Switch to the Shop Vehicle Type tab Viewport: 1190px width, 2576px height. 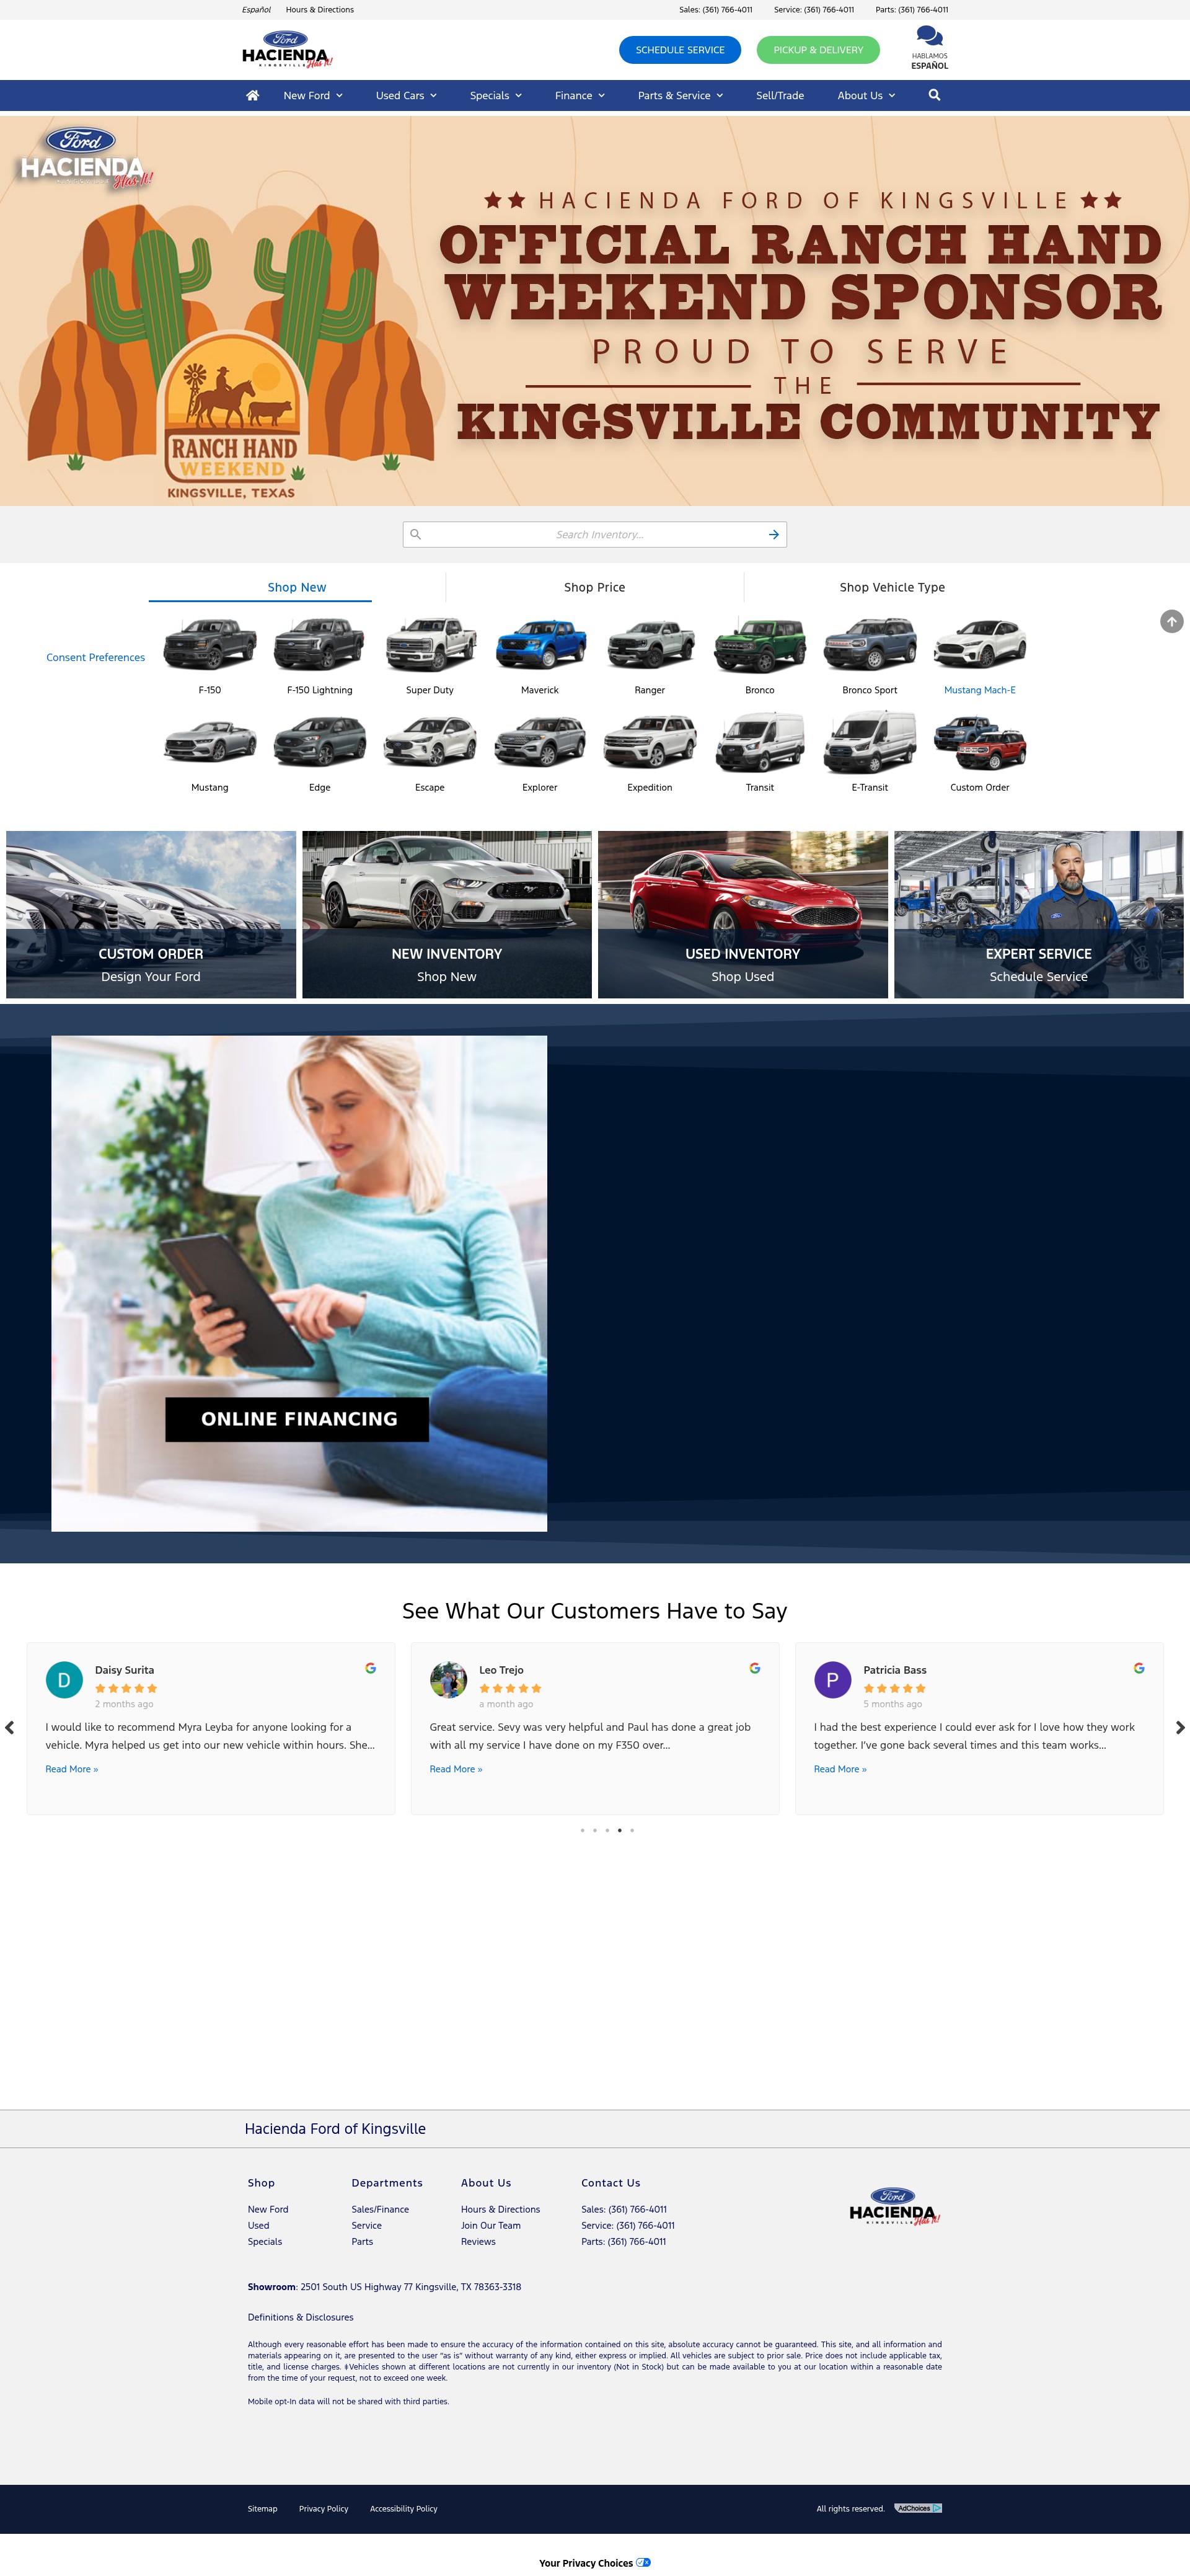(892, 587)
